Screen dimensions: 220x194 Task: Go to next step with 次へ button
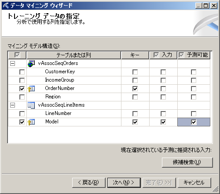tap(124, 183)
